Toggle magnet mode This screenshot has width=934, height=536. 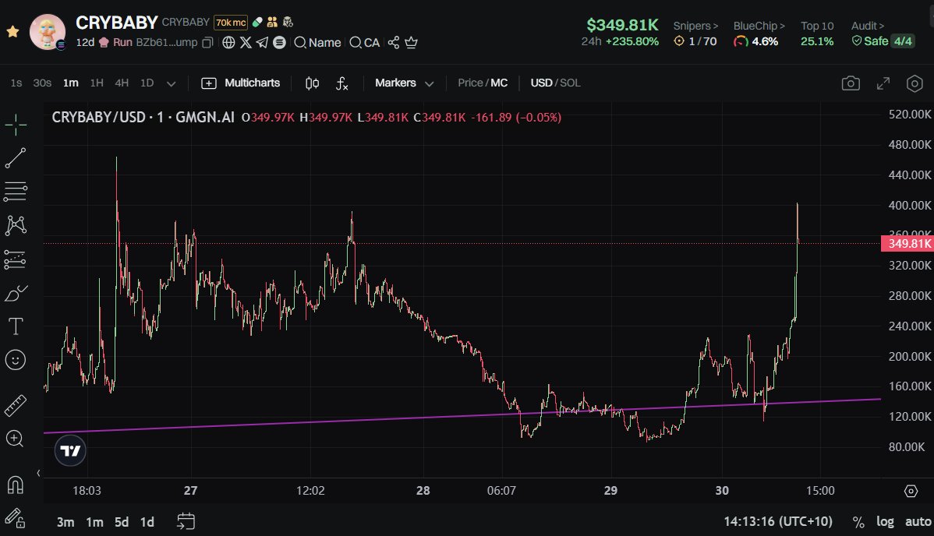(x=16, y=485)
